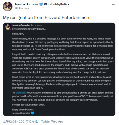Click the blue heart after the signature
The width and height of the screenshot is (119, 125).
[32, 113]
